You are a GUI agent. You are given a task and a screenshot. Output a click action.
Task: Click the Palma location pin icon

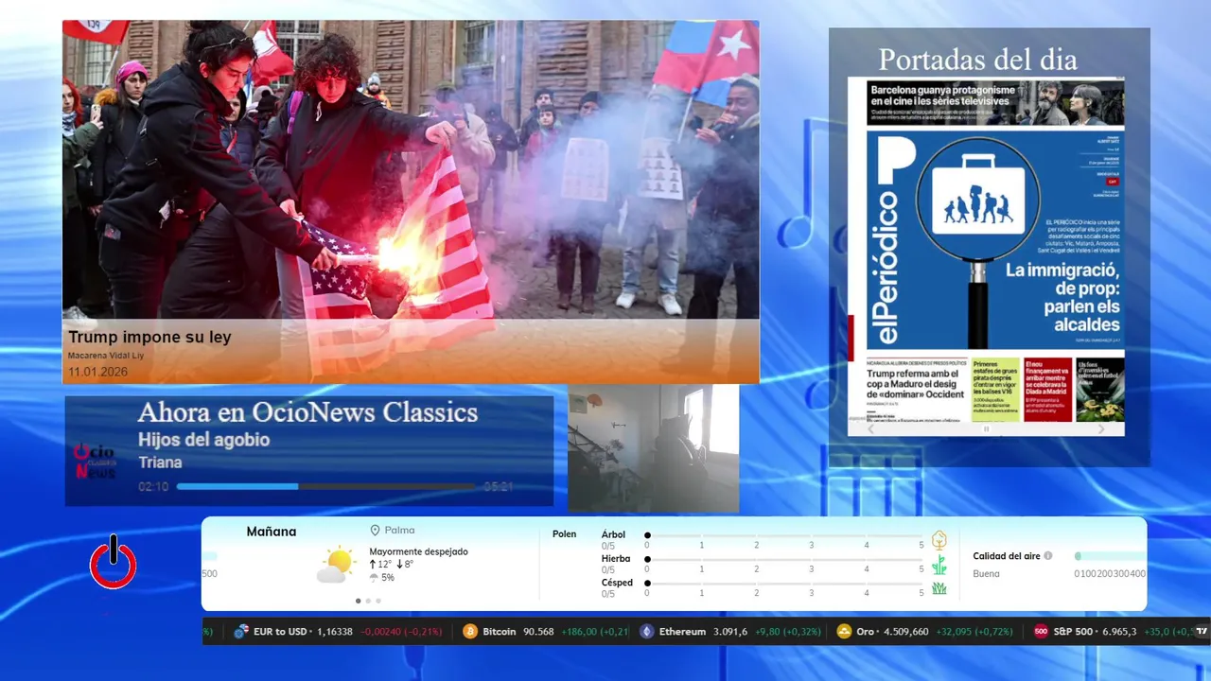[x=376, y=531]
